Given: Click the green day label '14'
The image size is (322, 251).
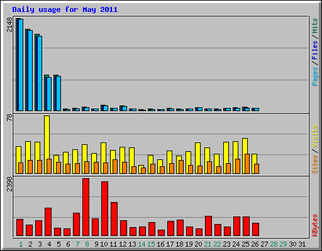Looking at the screenshot, I should coord(142,244).
